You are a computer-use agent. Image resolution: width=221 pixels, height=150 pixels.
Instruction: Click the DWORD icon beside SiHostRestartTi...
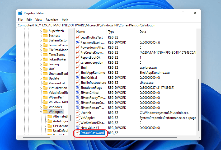click(x=78, y=107)
